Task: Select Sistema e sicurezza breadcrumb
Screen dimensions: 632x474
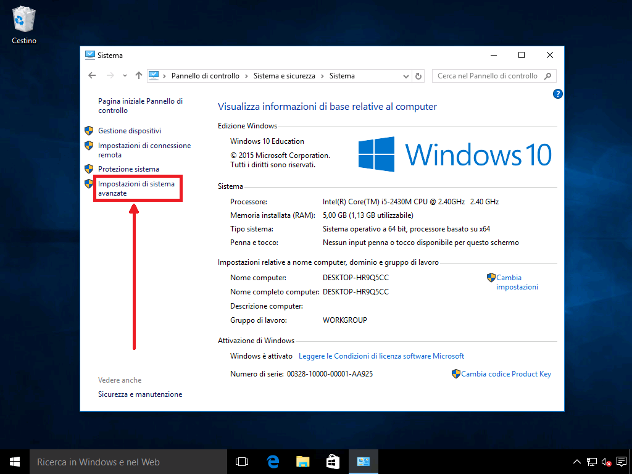Action: pos(284,76)
